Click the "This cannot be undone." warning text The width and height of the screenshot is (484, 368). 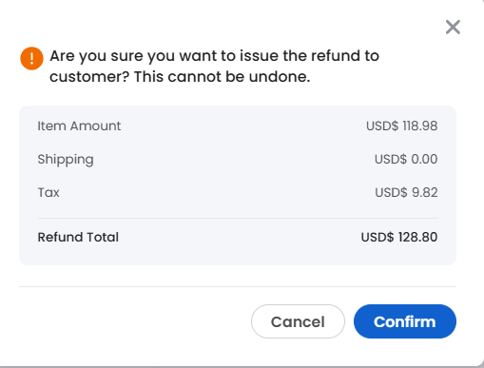tap(222, 76)
